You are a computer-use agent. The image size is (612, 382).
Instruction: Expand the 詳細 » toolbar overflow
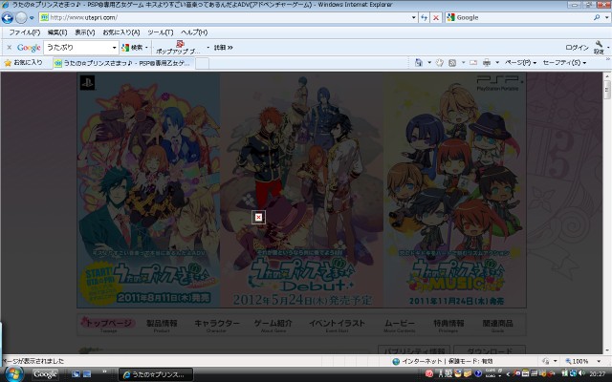[223, 48]
